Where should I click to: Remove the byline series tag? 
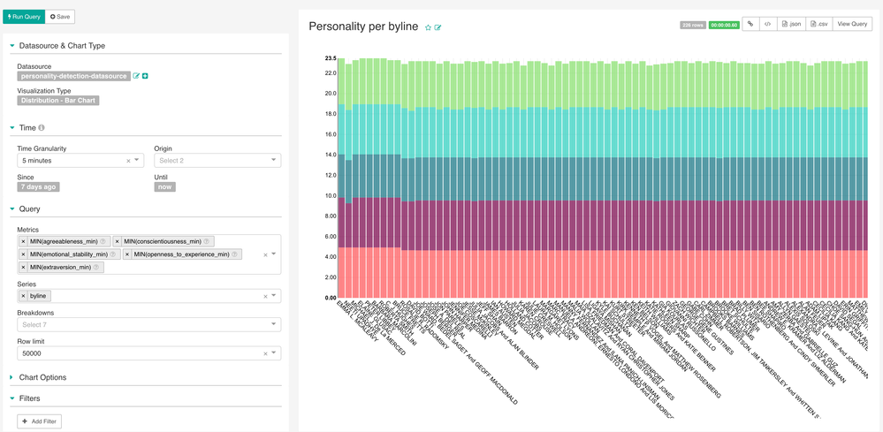pos(24,296)
